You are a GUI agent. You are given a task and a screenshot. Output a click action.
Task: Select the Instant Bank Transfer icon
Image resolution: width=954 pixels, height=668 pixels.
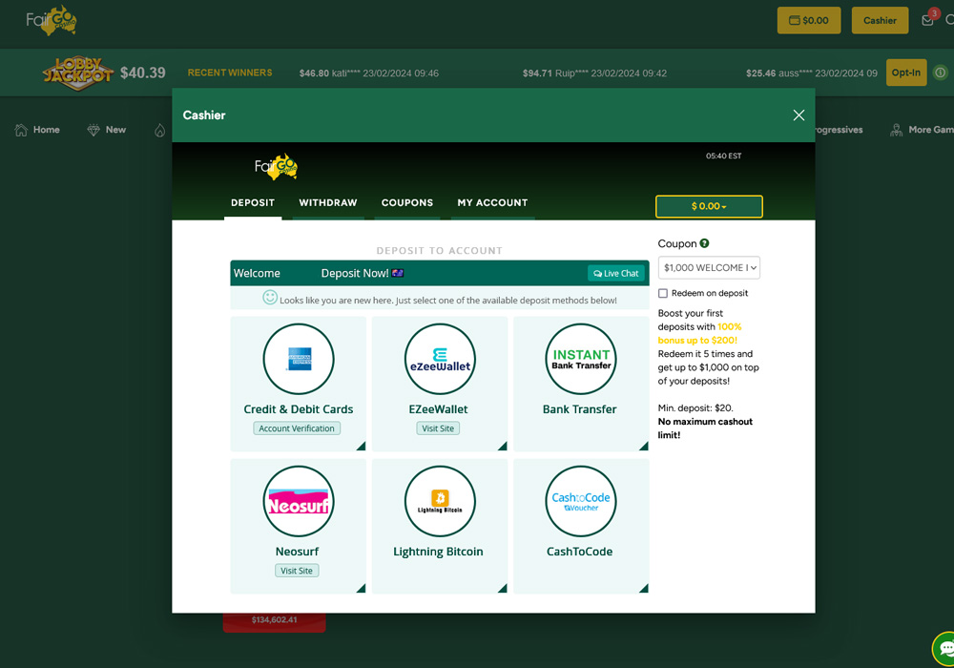click(x=581, y=359)
